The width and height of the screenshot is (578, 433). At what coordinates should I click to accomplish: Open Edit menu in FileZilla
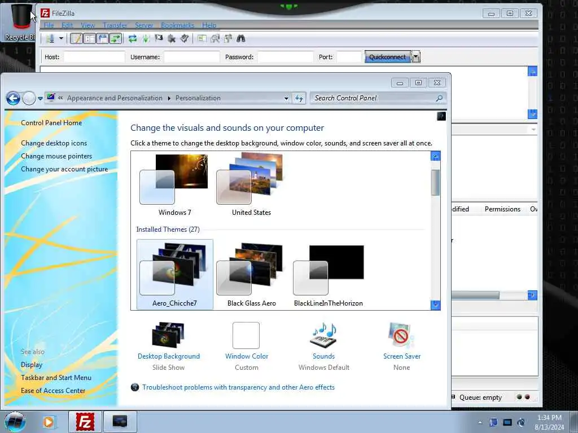[67, 25]
